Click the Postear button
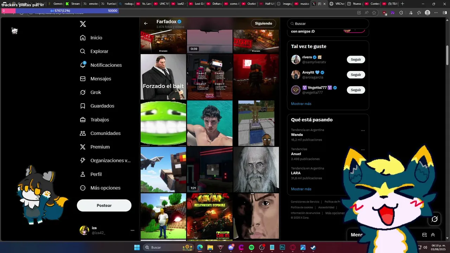This screenshot has height=253, width=450. pyautogui.click(x=104, y=206)
